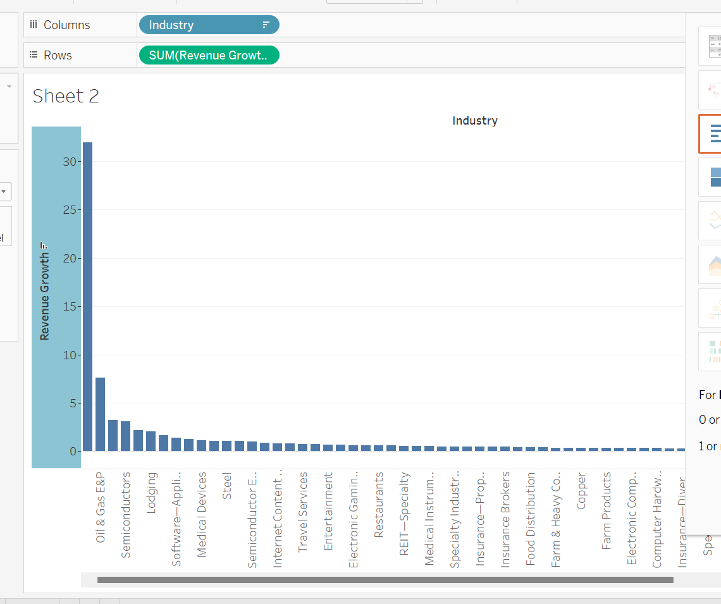The height and width of the screenshot is (604, 721).
Task: Click the Industry header above the chart
Action: 474,121
